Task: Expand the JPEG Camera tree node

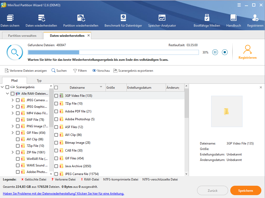Action: [x=13, y=100]
